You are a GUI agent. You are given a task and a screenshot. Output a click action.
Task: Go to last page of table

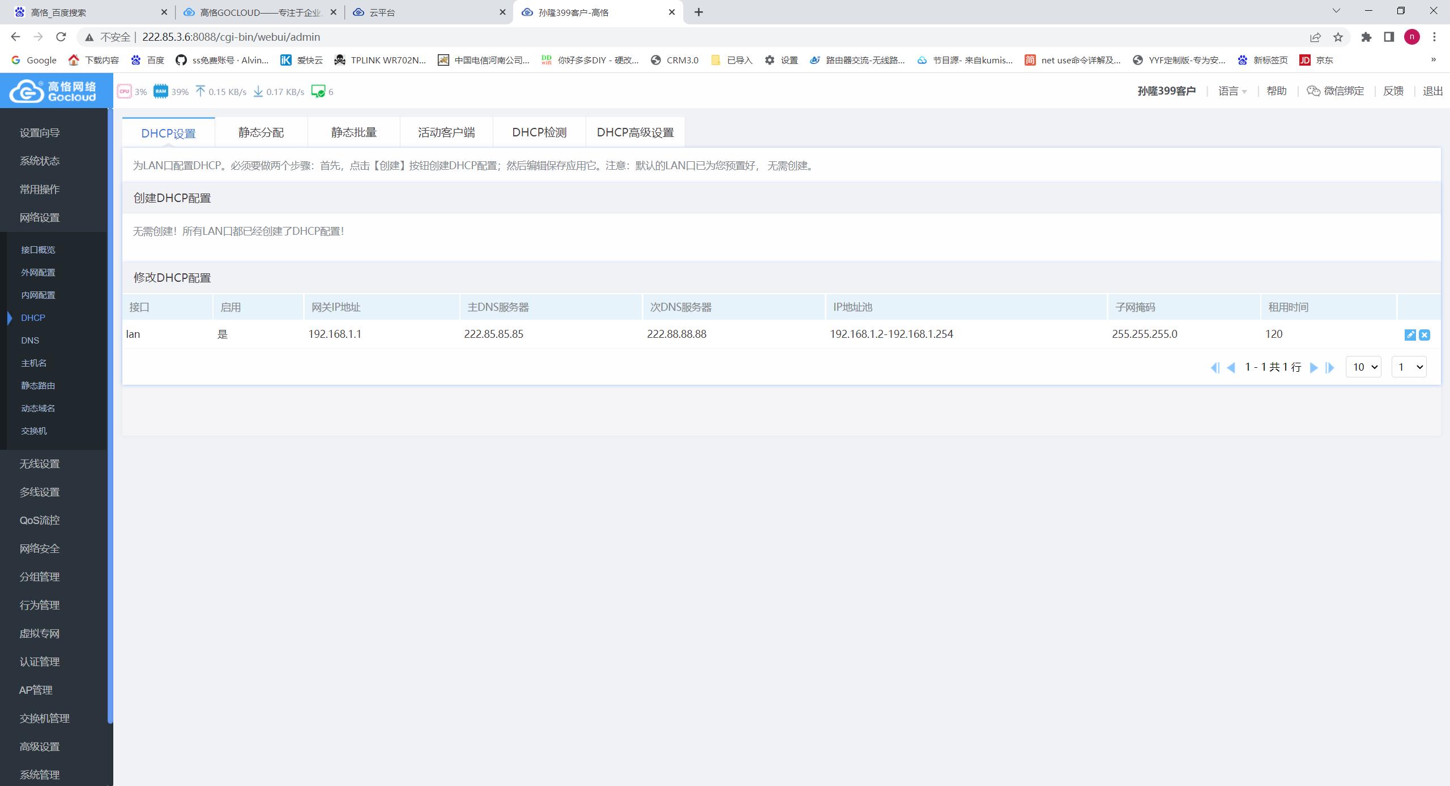[1330, 368]
